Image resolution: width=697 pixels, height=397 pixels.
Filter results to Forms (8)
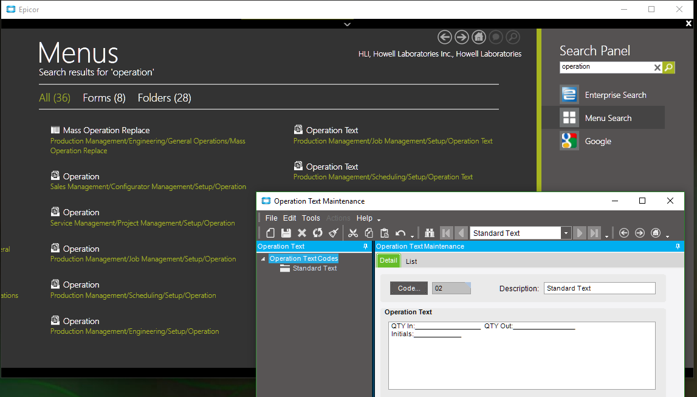tap(104, 98)
